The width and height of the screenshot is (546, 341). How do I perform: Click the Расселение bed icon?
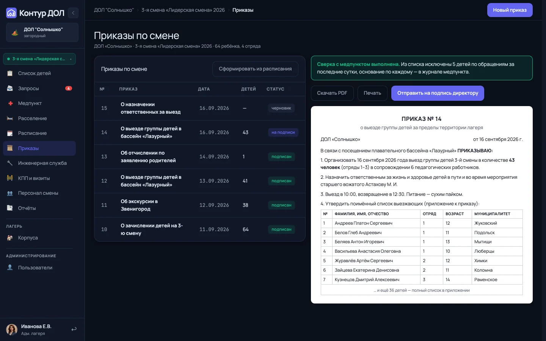10,118
